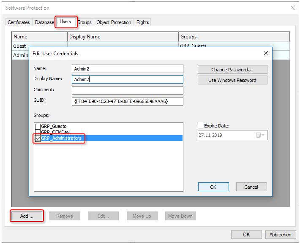Click the Remove button
Viewport: 300px width, 244px height.
click(x=65, y=216)
